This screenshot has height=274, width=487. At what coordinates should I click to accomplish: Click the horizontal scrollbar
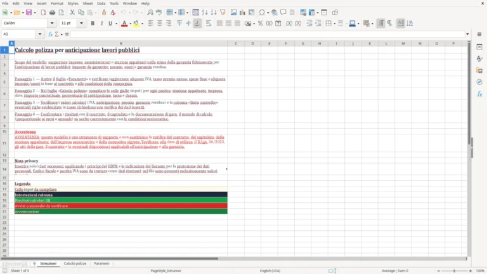pyautogui.click(x=109, y=259)
